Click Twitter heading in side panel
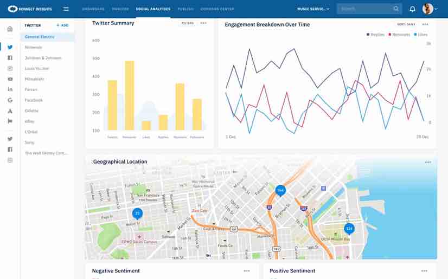The height and width of the screenshot is (279, 448). pyautogui.click(x=33, y=25)
